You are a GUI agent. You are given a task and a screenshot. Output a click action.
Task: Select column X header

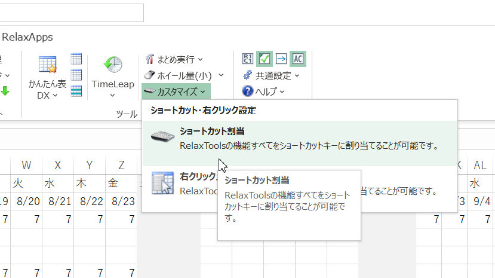point(58,165)
